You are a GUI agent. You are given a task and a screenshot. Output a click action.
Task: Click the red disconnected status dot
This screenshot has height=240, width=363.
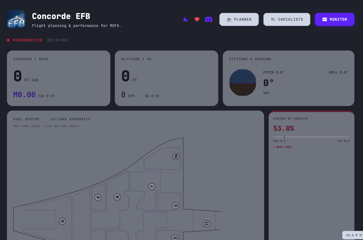[8, 40]
